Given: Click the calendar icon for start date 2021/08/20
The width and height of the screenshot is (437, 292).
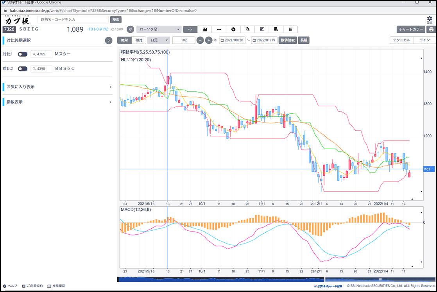Looking at the screenshot, I should pyautogui.click(x=222, y=40).
